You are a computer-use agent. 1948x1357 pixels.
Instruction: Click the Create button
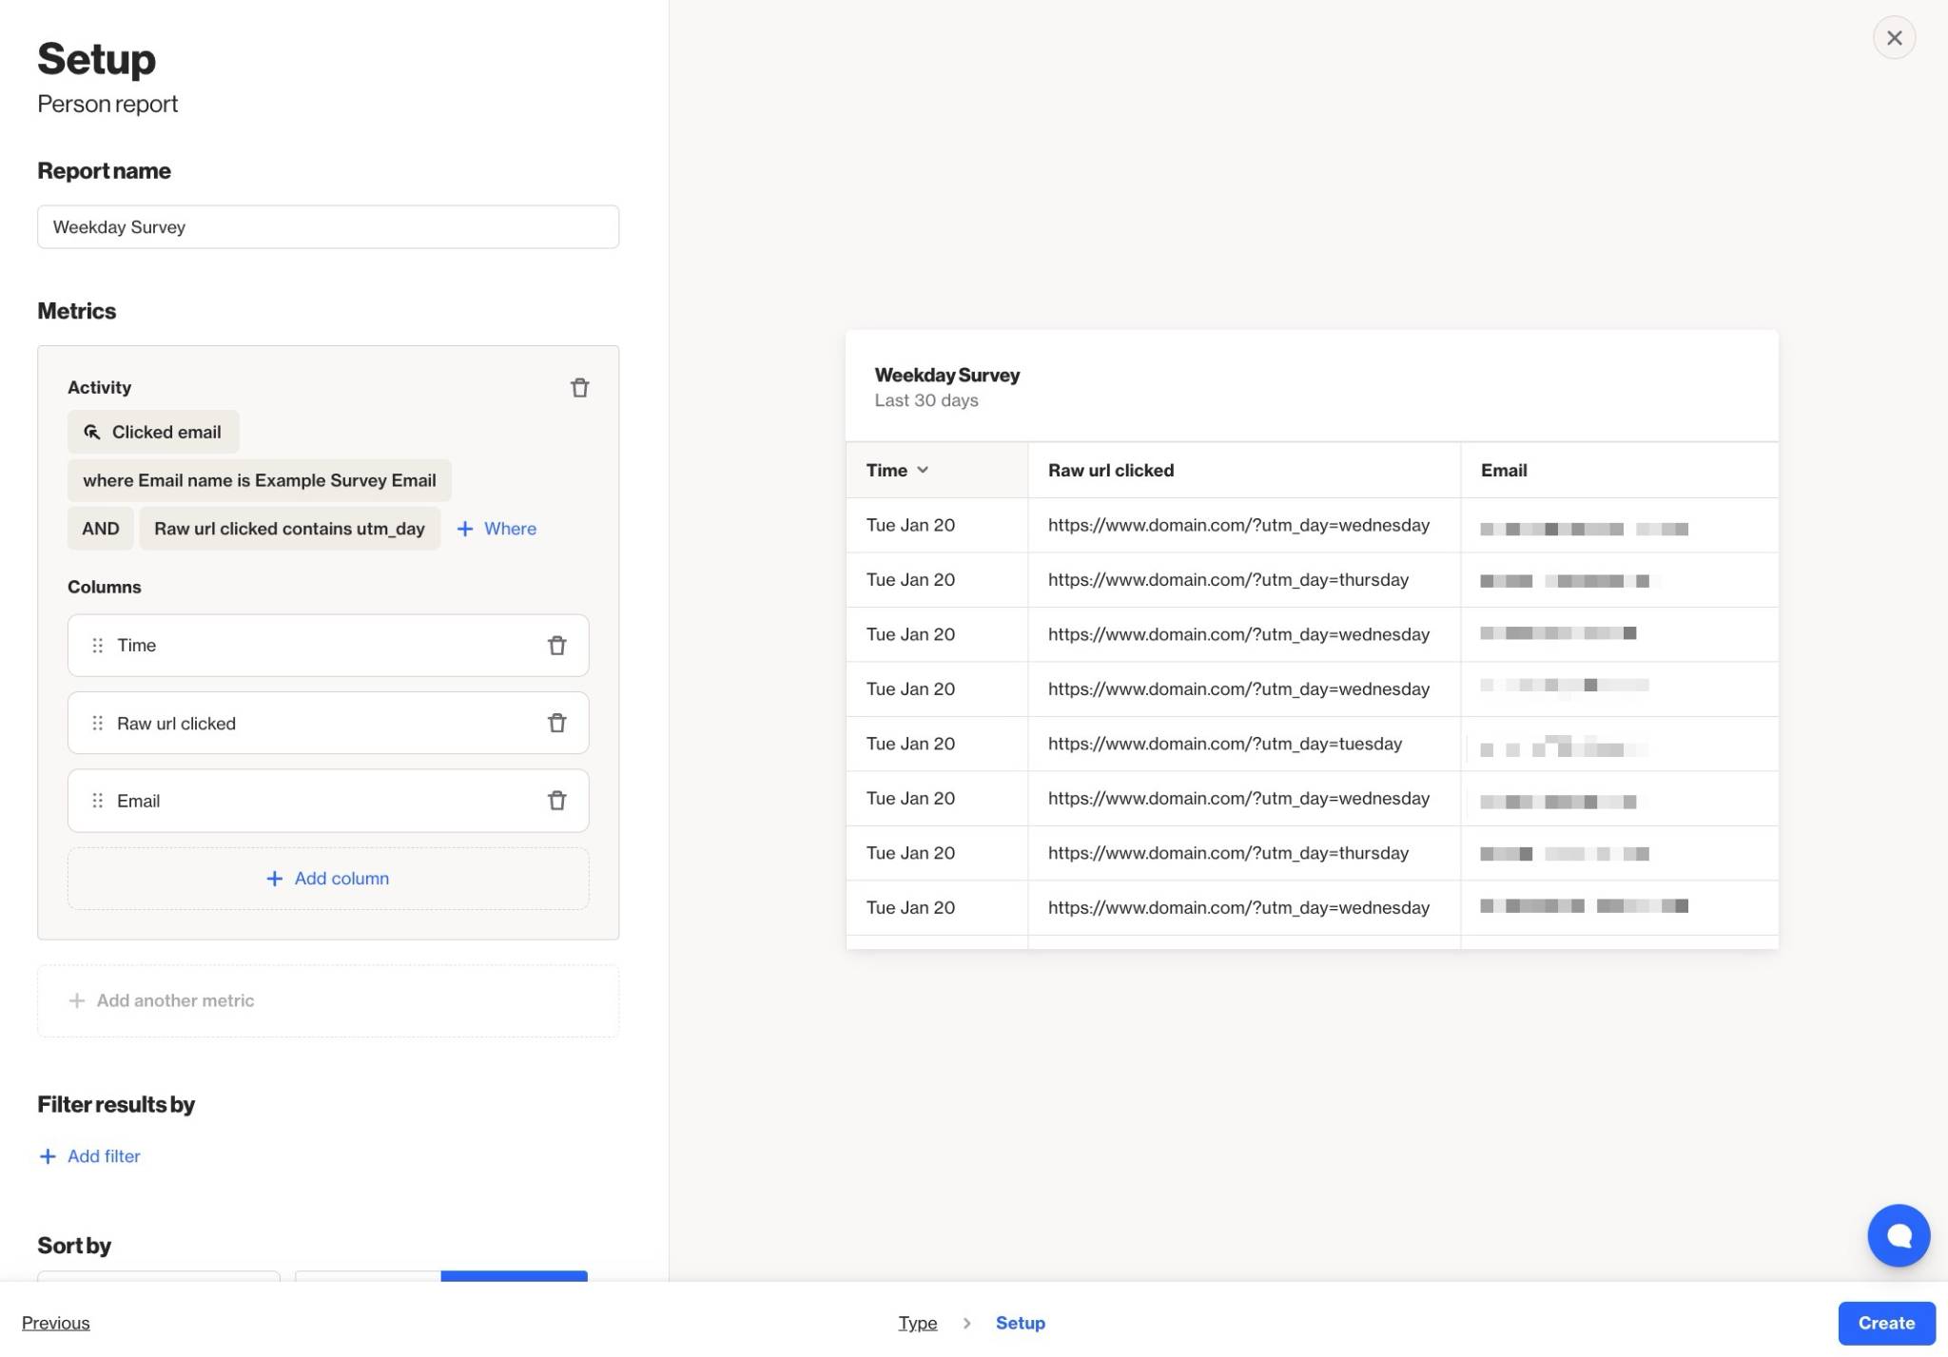pyautogui.click(x=1885, y=1323)
